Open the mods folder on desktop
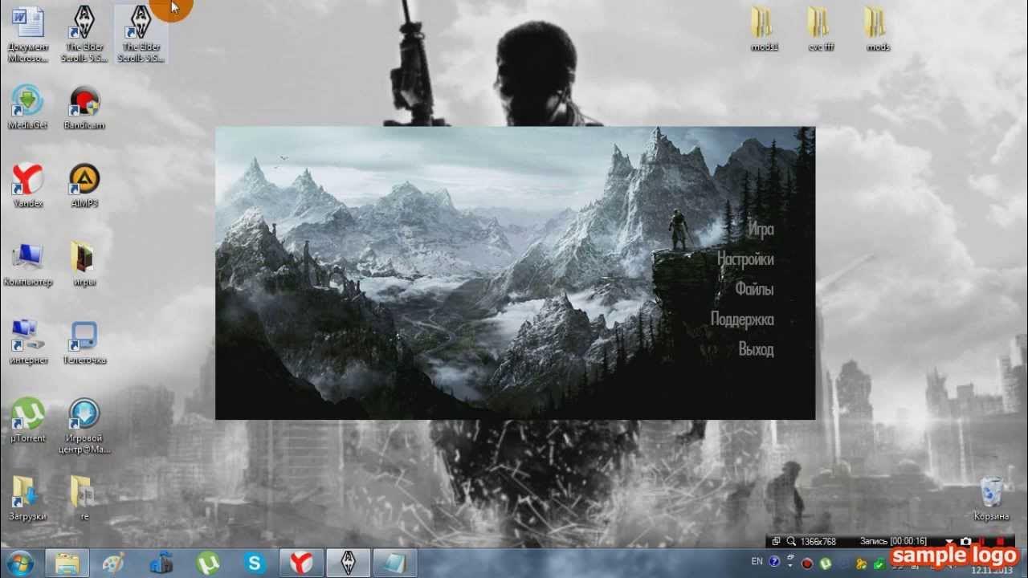Image resolution: width=1028 pixels, height=578 pixels. [877, 30]
